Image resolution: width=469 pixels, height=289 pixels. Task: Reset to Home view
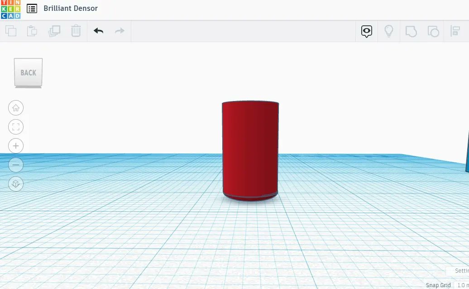[x=16, y=108]
